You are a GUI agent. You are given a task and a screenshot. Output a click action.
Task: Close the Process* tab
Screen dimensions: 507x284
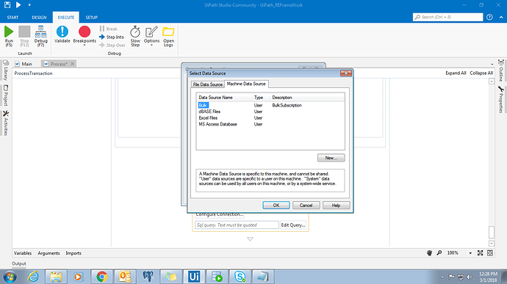73,64
